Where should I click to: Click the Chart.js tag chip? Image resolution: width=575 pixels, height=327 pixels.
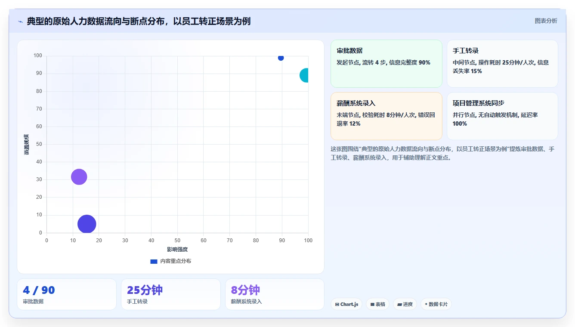[x=346, y=304]
